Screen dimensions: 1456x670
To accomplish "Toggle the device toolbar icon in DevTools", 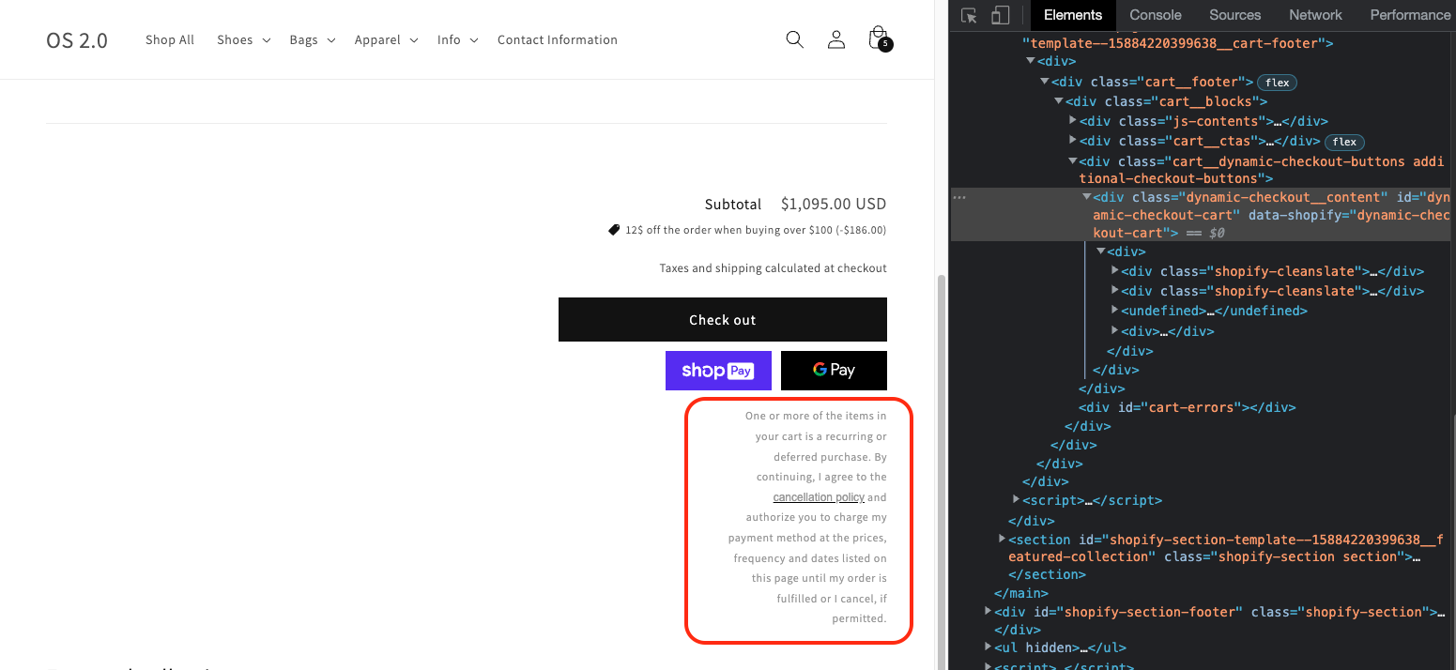I will pyautogui.click(x=999, y=15).
